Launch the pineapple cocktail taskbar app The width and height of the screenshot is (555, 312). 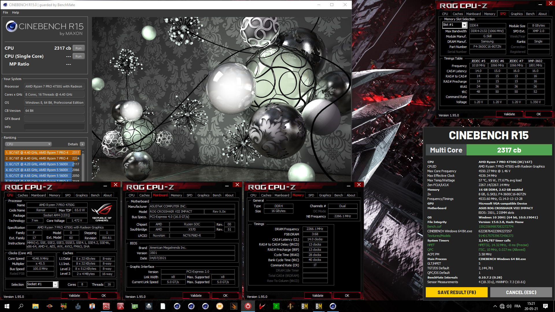(x=64, y=306)
